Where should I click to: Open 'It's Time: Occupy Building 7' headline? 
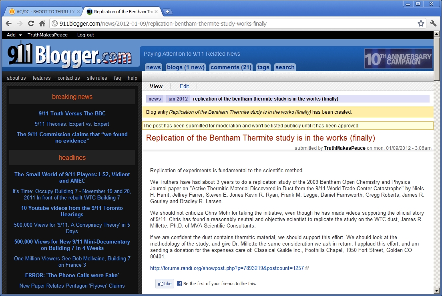click(x=72, y=195)
